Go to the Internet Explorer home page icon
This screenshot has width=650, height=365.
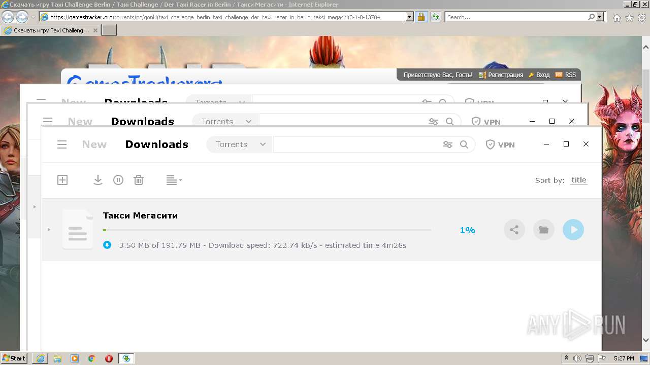[617, 18]
